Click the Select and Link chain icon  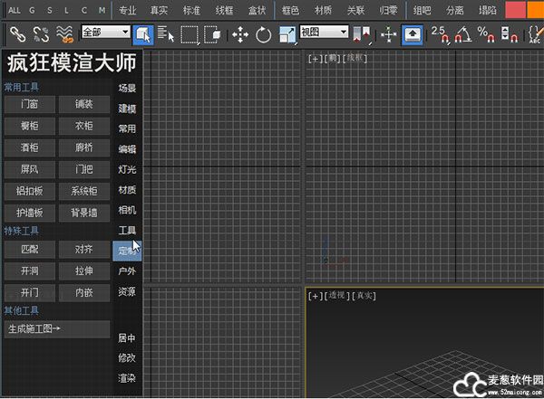click(17, 34)
